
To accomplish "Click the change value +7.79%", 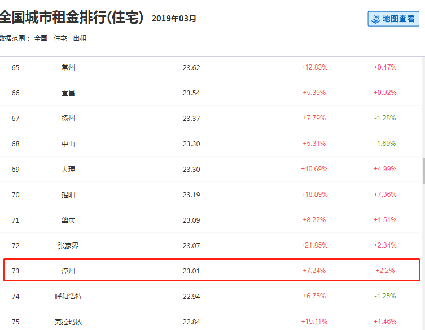I will [314, 118].
